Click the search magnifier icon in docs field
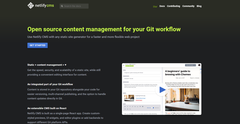240x124 pixels. coord(62,6)
